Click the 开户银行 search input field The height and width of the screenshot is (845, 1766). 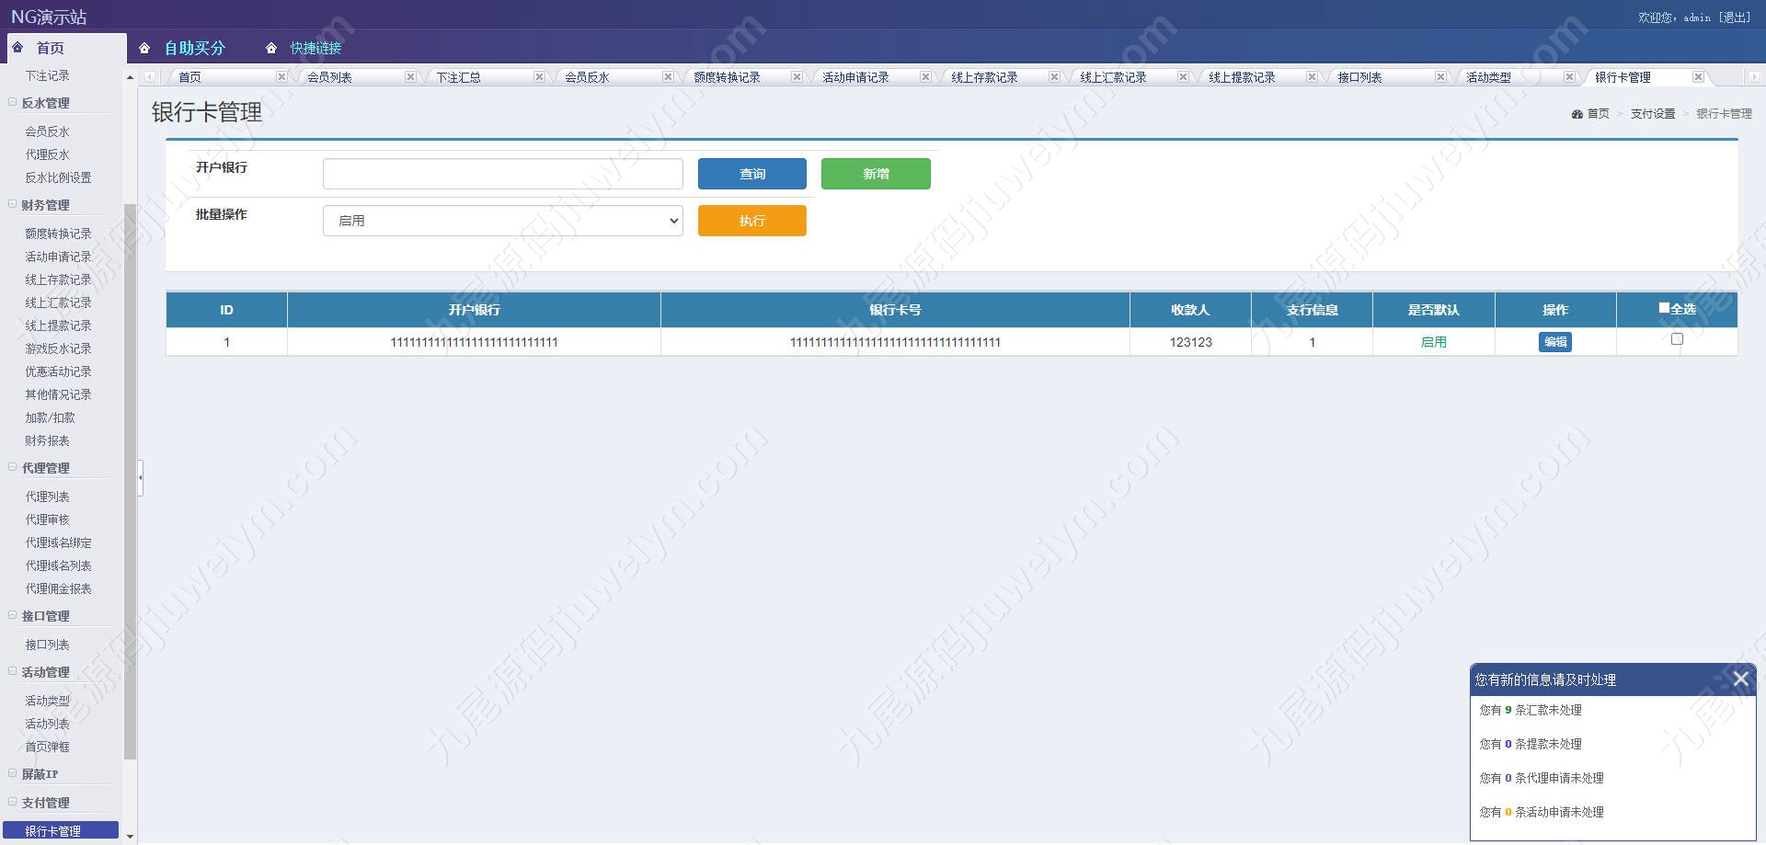tap(502, 174)
